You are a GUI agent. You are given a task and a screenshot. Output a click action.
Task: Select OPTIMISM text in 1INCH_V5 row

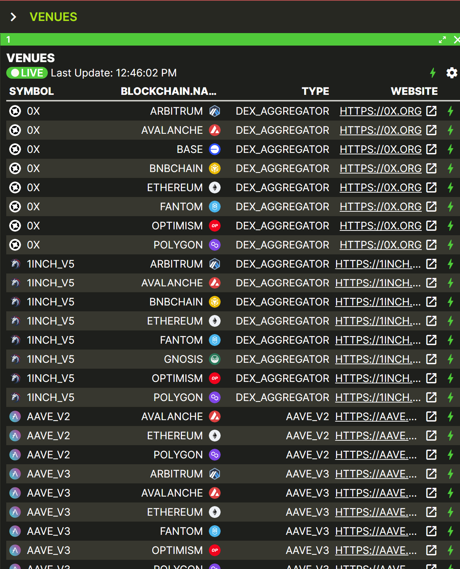(x=177, y=378)
